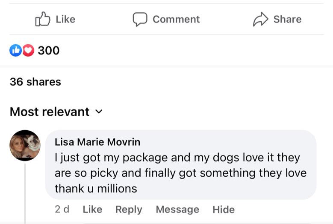
Task: Click the red heart reaction icon
Action: click(28, 51)
